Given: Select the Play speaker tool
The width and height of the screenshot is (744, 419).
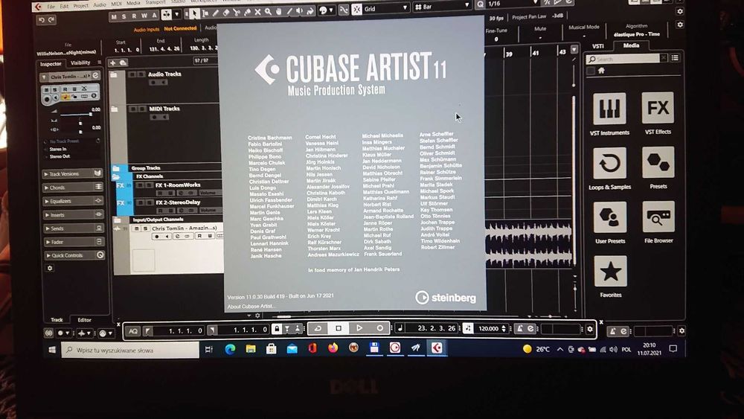Looking at the screenshot, I should point(299,11).
